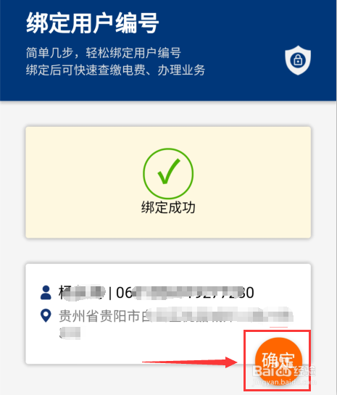This screenshot has width=337, height=395.
Task: Click the blurred second address line
Action: [70, 333]
